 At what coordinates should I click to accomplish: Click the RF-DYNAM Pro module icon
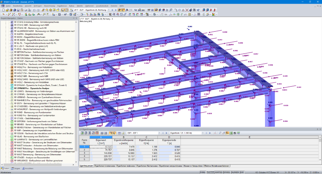12,88
